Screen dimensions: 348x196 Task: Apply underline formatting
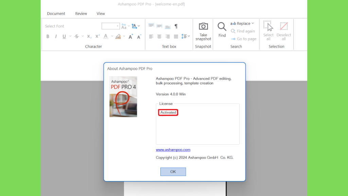click(64, 36)
